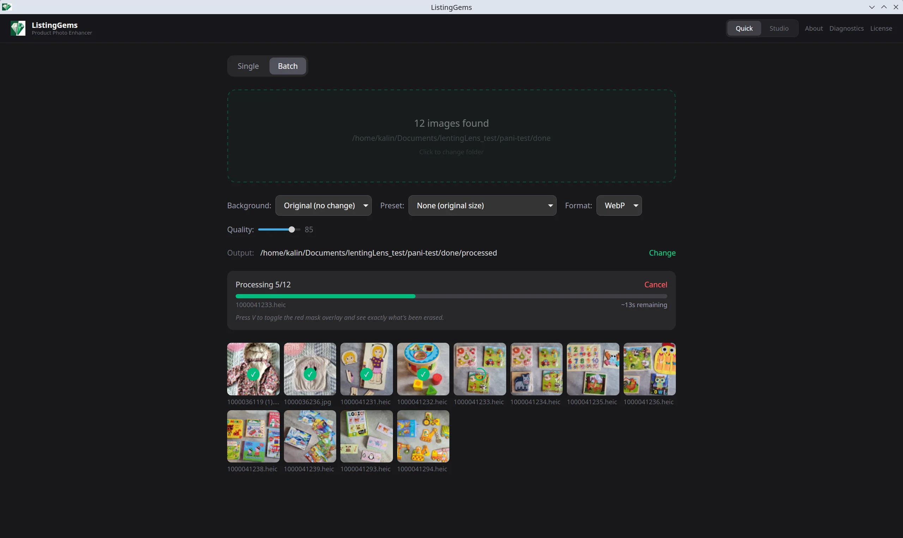Click the app icon in the title bar corner

pyautogui.click(x=7, y=7)
